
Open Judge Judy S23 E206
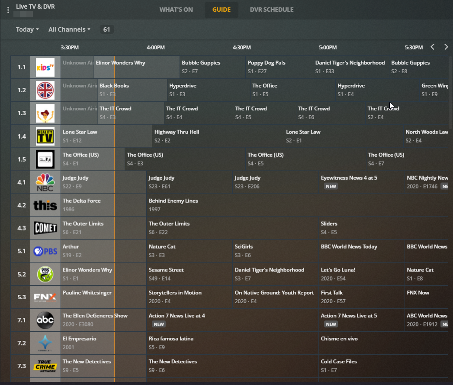[276, 182]
